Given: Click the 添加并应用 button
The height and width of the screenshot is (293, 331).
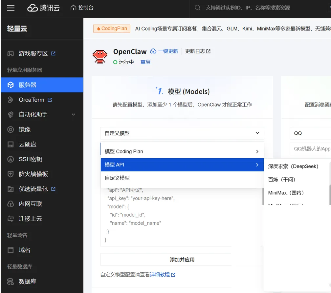Looking at the screenshot, I should coord(182,260).
